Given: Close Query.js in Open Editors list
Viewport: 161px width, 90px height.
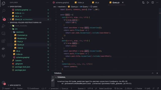Looking at the screenshot, I should click(x=11, y=19).
